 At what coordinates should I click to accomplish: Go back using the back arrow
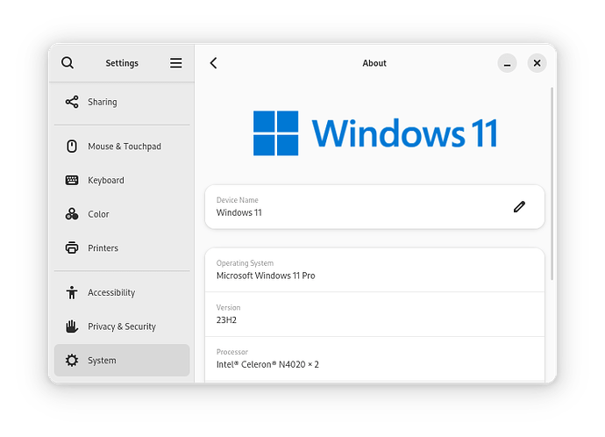(x=214, y=63)
